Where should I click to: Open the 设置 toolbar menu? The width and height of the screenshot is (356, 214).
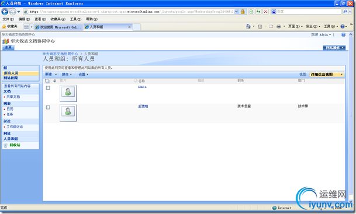[x=84, y=74]
